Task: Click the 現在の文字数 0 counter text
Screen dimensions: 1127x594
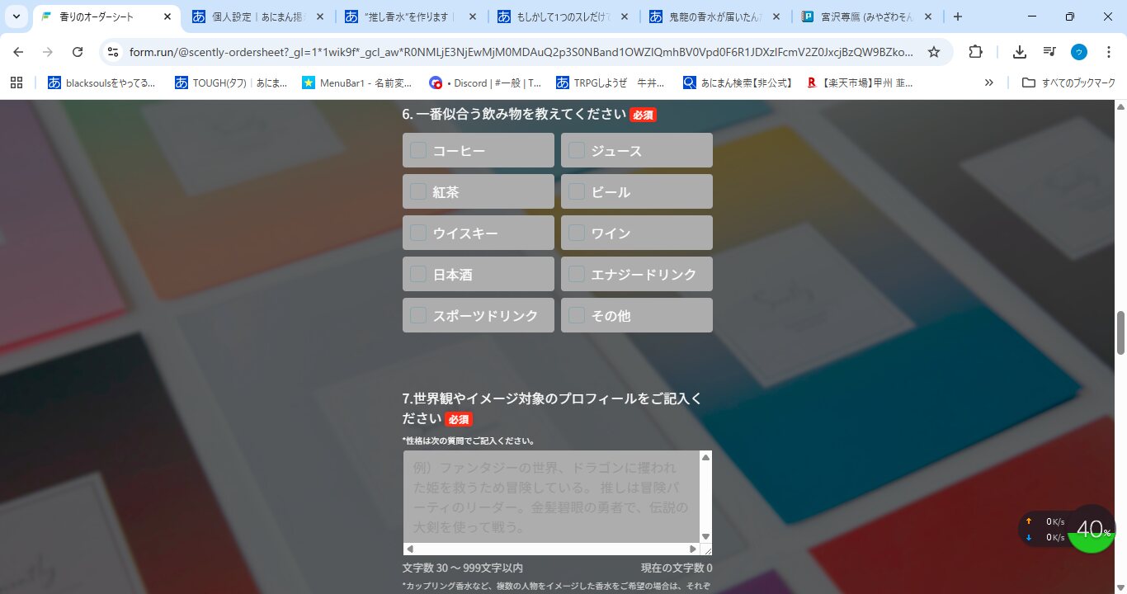Action: tap(677, 568)
